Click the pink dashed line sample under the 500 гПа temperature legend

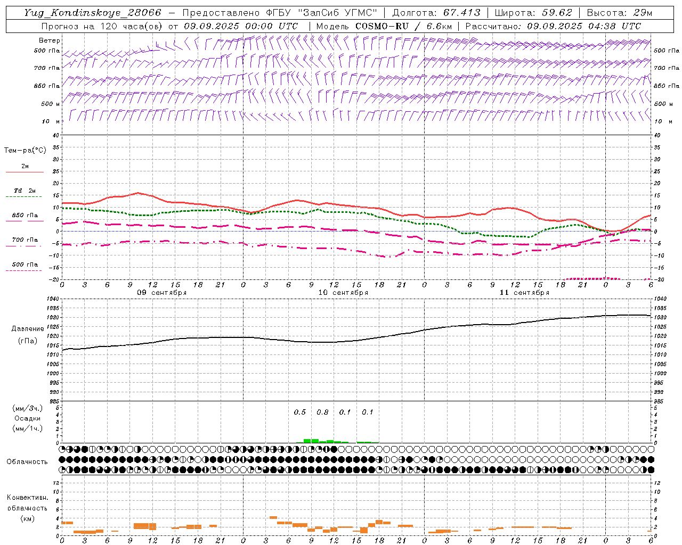tap(25, 270)
